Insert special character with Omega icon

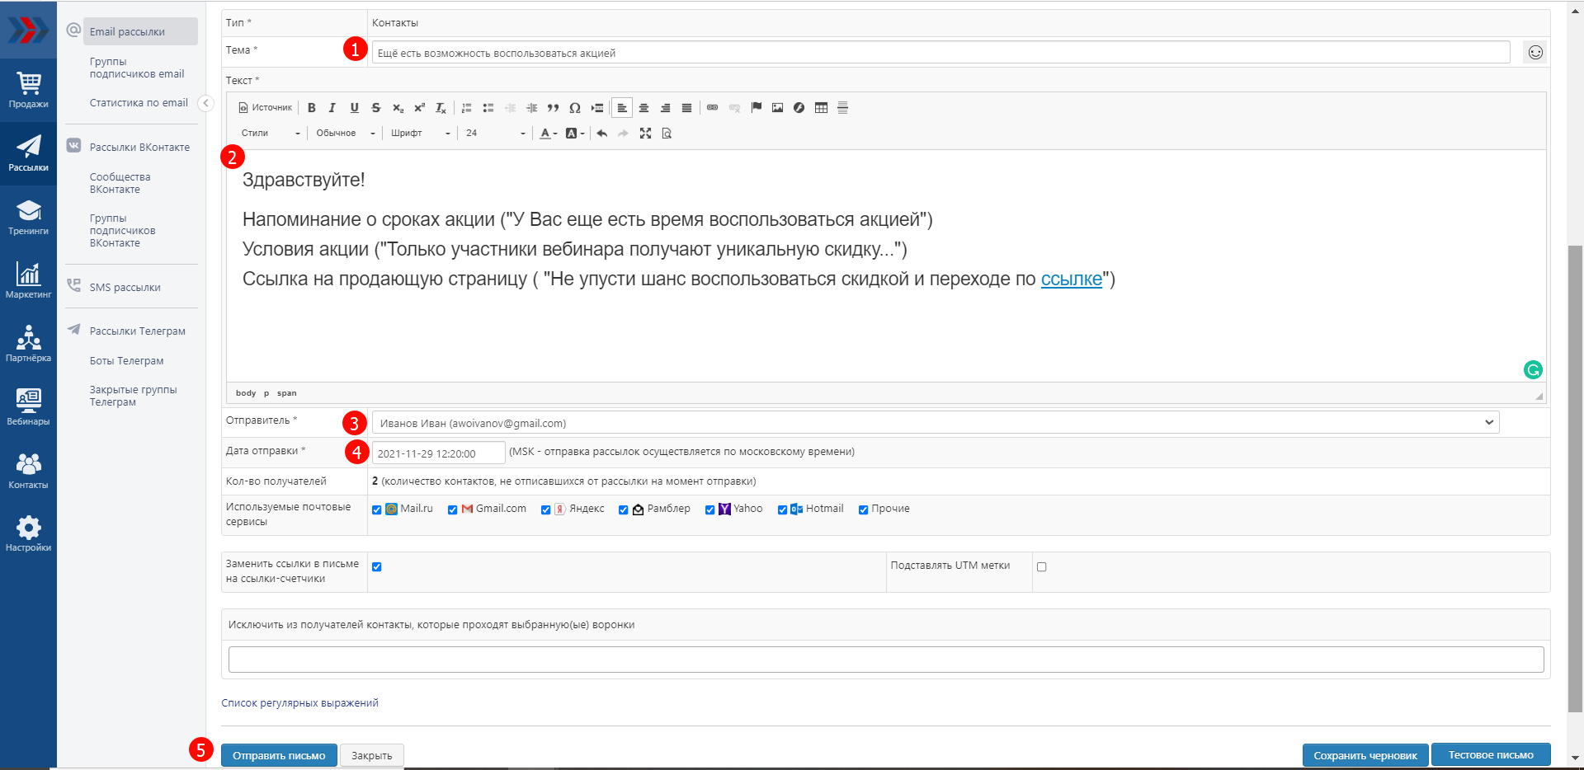point(575,108)
